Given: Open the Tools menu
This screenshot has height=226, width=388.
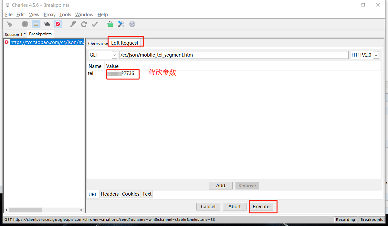Looking at the screenshot, I should point(65,15).
